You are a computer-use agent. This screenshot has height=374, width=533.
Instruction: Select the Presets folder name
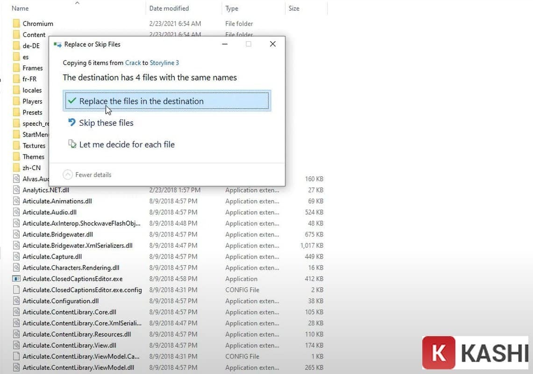pos(32,112)
